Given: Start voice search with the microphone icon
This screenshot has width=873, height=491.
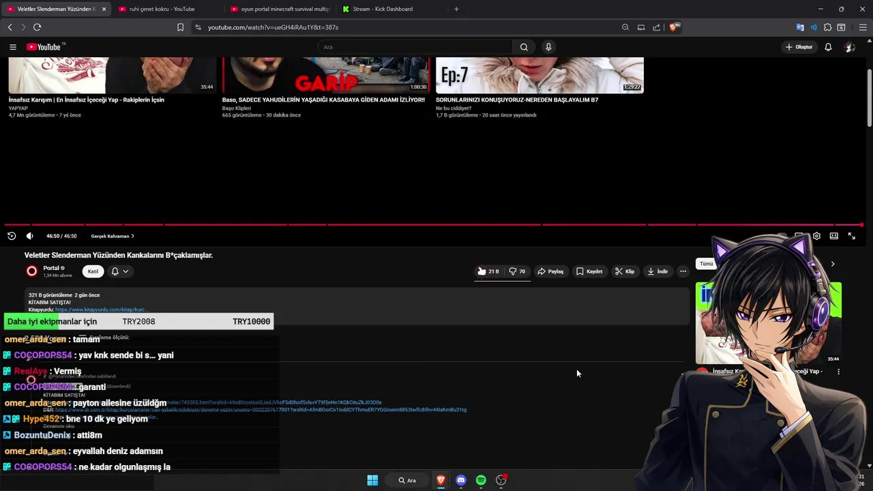Looking at the screenshot, I should click(x=548, y=47).
